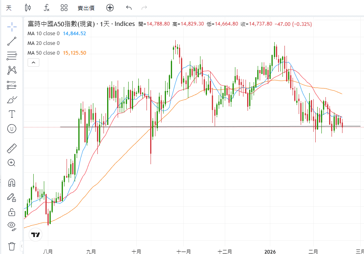Image resolution: width=364 pixels, height=254 pixels.
Task: Select the Measure ruler tool
Action: (x=11, y=148)
